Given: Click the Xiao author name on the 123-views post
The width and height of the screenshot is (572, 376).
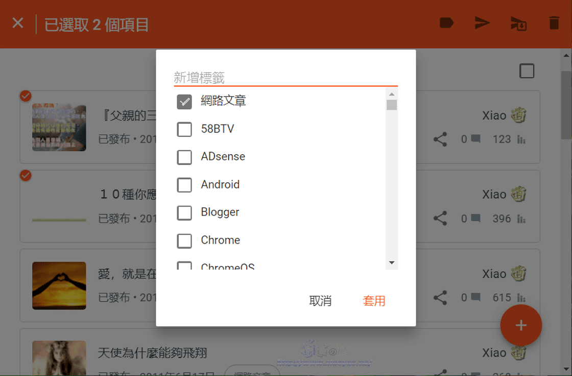Looking at the screenshot, I should 494,116.
